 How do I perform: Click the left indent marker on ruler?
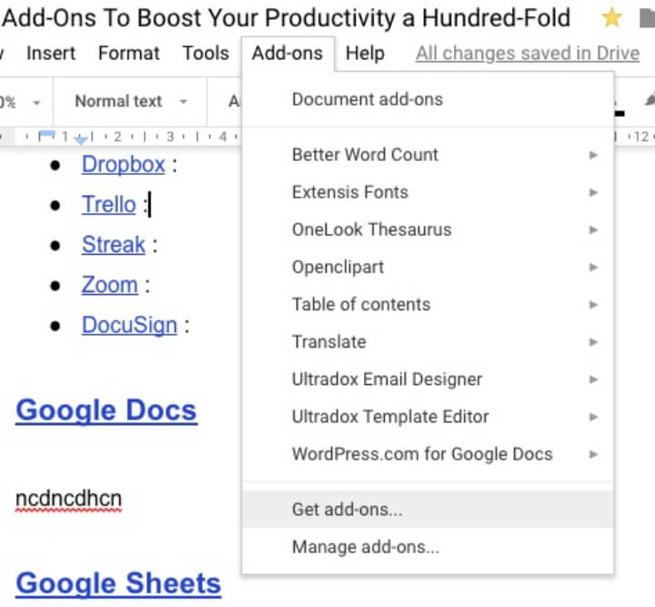tap(81, 140)
